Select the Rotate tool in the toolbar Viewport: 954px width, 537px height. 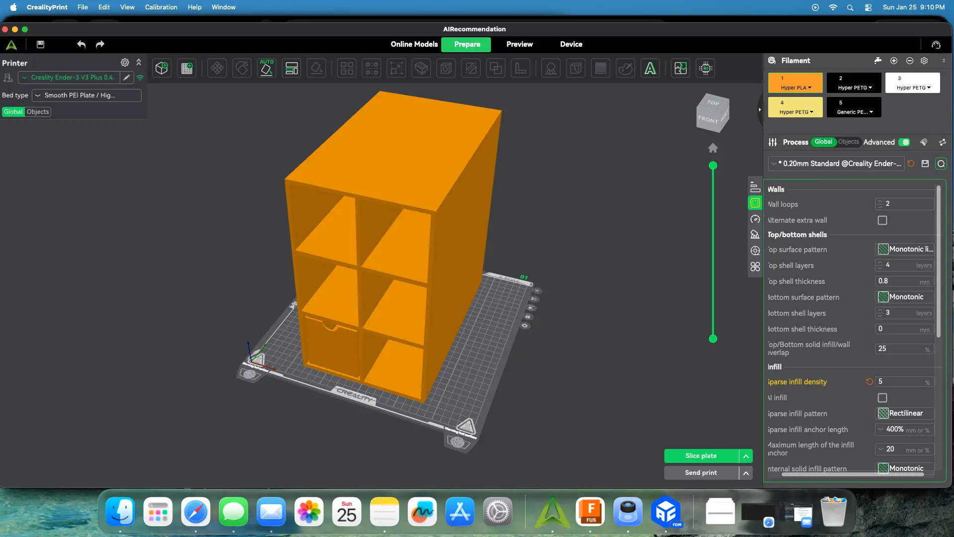[242, 68]
